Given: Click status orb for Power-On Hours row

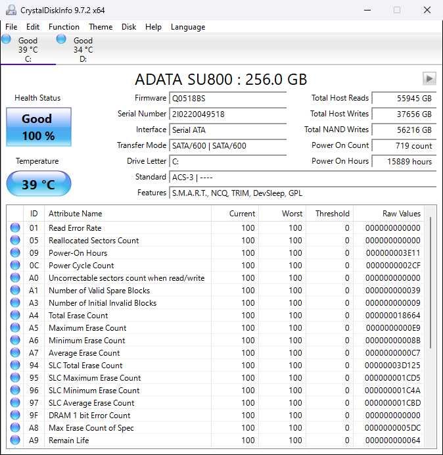Looking at the screenshot, I should coord(15,252).
